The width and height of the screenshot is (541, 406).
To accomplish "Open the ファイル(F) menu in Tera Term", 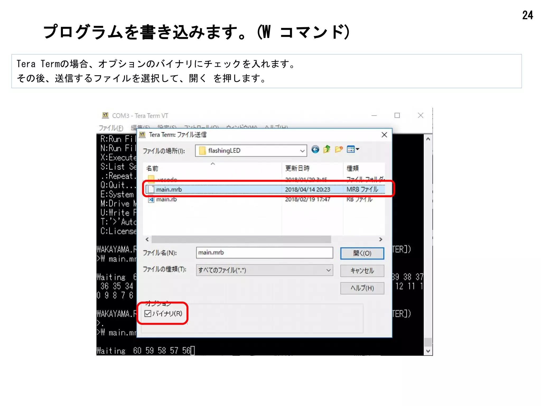I will point(111,128).
